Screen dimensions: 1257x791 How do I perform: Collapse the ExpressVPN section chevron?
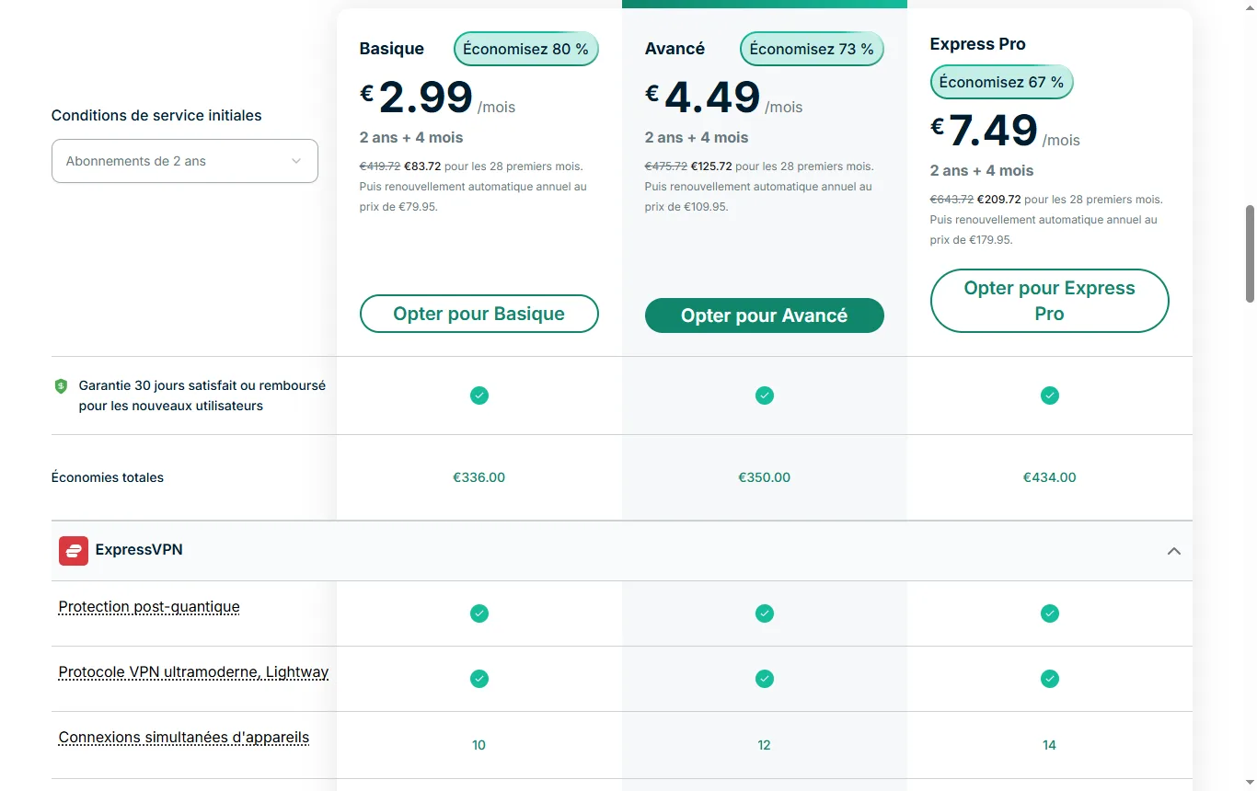pos(1173,551)
